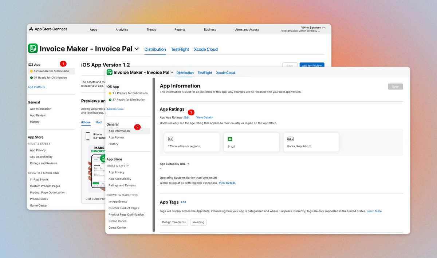Click Save button in App Information window

(395, 86)
